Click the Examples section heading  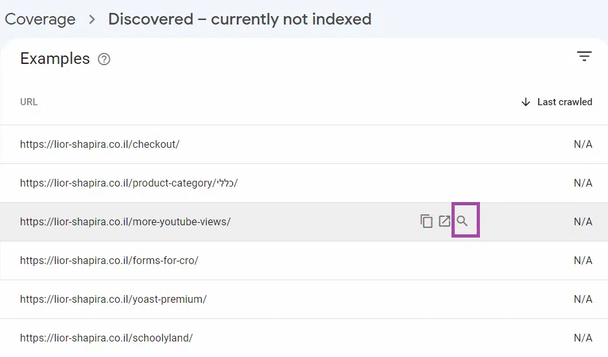click(55, 59)
